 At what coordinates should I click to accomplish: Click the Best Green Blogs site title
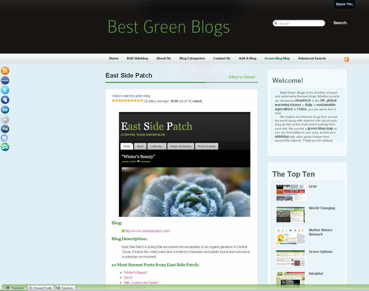click(x=169, y=27)
